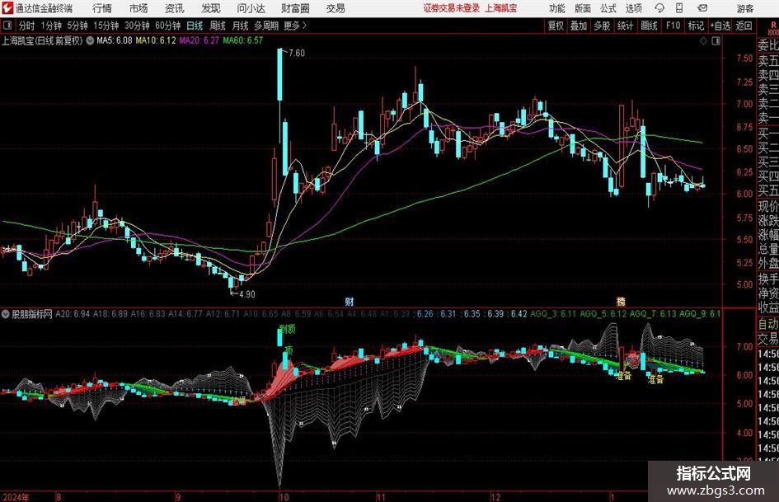779x502 pixels.
Task: Add stock via +自选 button
Action: pos(720,26)
